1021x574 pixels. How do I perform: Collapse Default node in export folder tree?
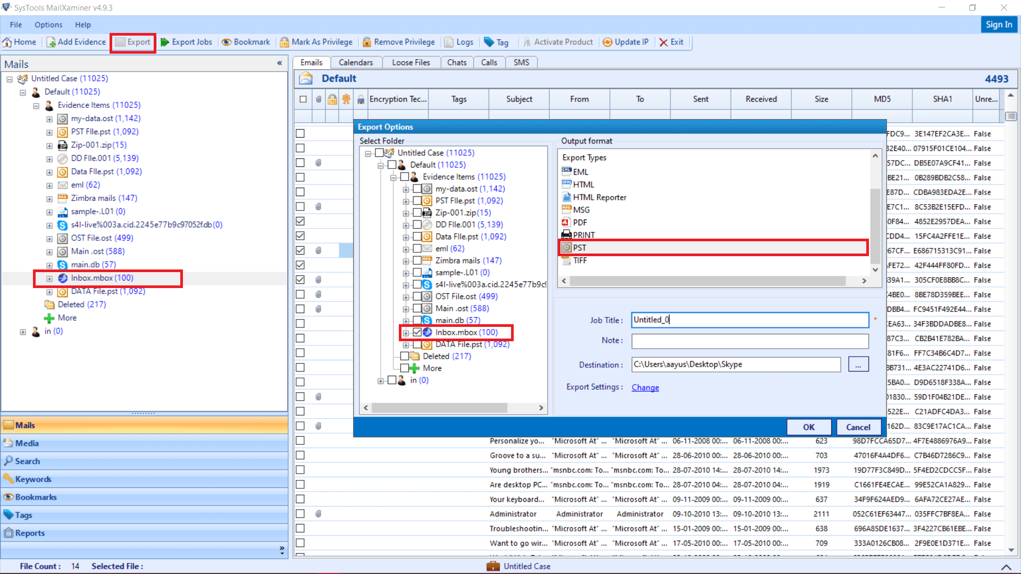pyautogui.click(x=381, y=165)
